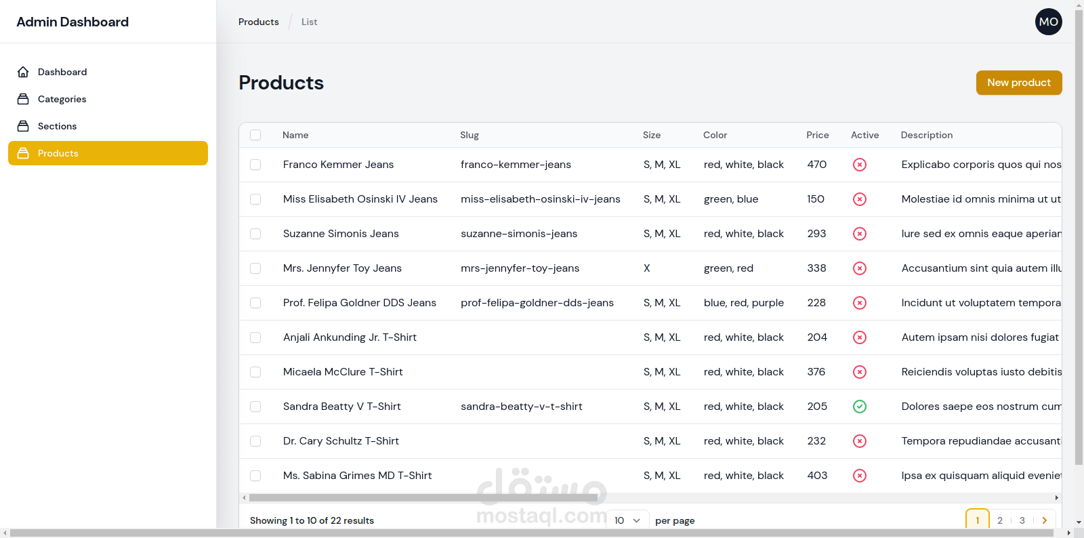Click the inactive status icon for Mrs. Jennyfer Toy Jeans

tap(859, 268)
